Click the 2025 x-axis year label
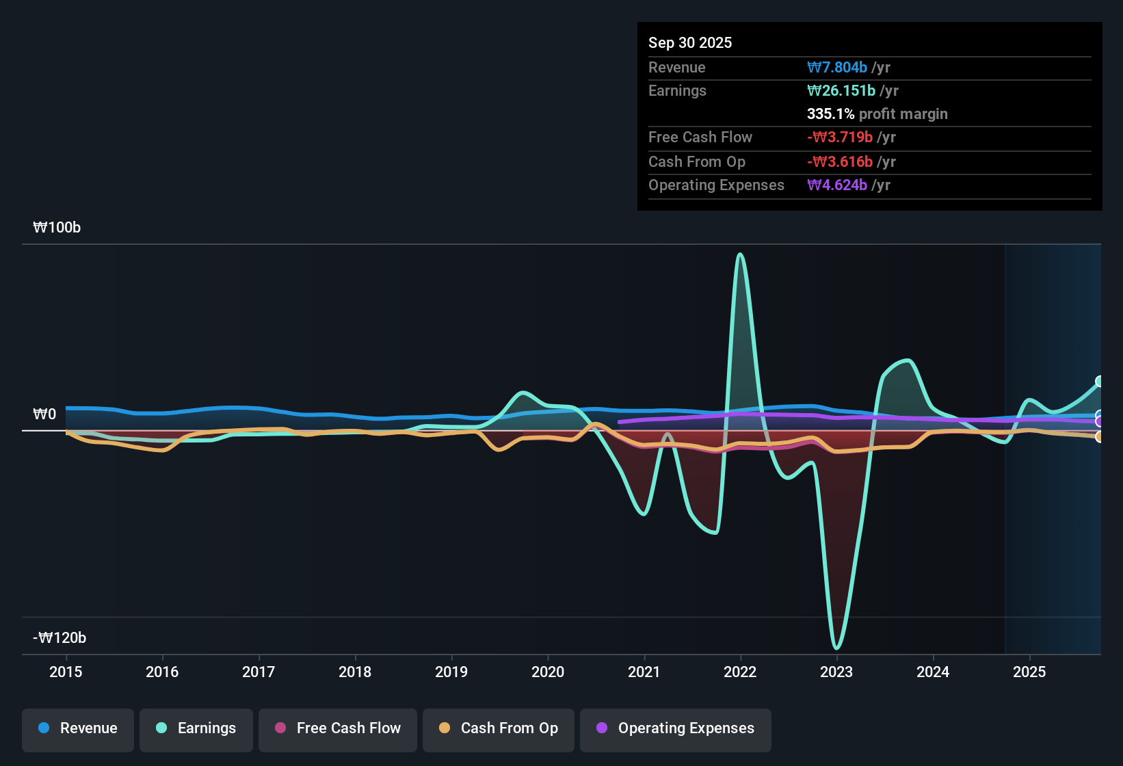The image size is (1123, 766). pos(1029,672)
